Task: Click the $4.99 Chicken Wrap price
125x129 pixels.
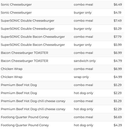Action: tap(118, 77)
